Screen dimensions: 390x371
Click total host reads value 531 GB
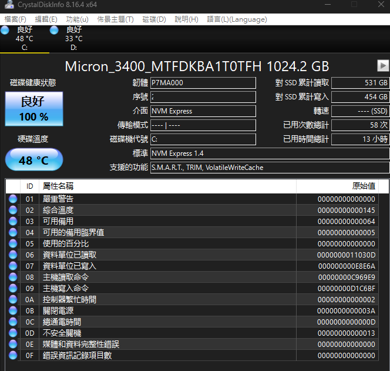(x=360, y=83)
